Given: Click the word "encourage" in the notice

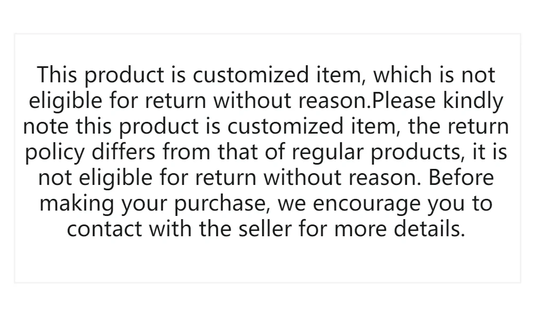Looking at the screenshot, I should click(366, 205).
